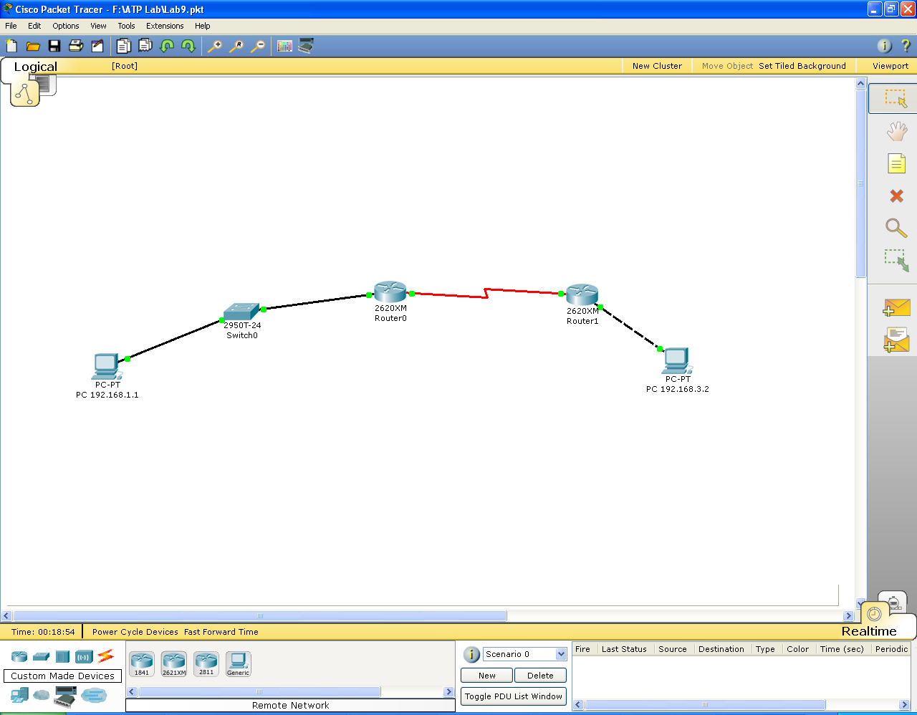Open the View menu
Image resolution: width=917 pixels, height=715 pixels.
click(98, 26)
